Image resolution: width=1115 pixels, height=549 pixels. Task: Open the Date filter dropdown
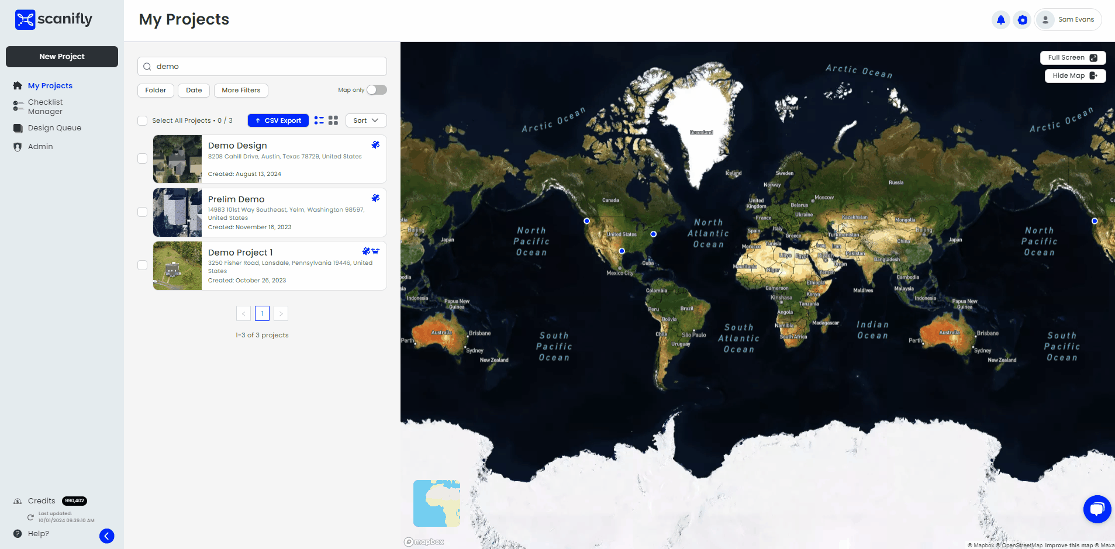pos(194,91)
